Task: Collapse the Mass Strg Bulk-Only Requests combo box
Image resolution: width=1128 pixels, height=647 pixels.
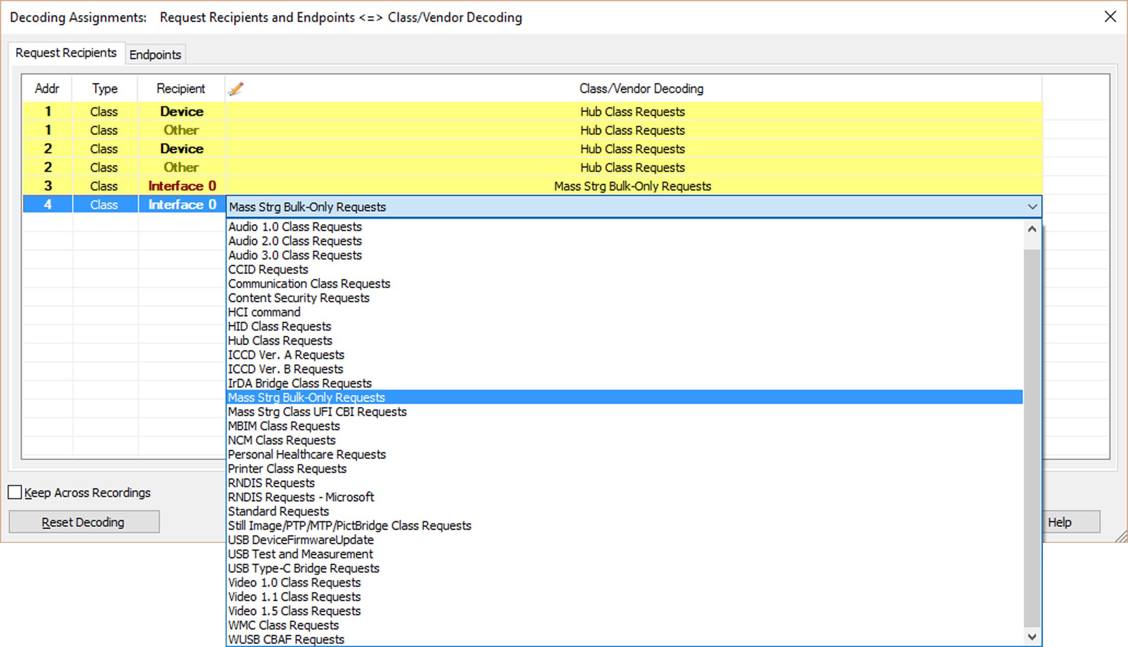Action: click(1032, 207)
